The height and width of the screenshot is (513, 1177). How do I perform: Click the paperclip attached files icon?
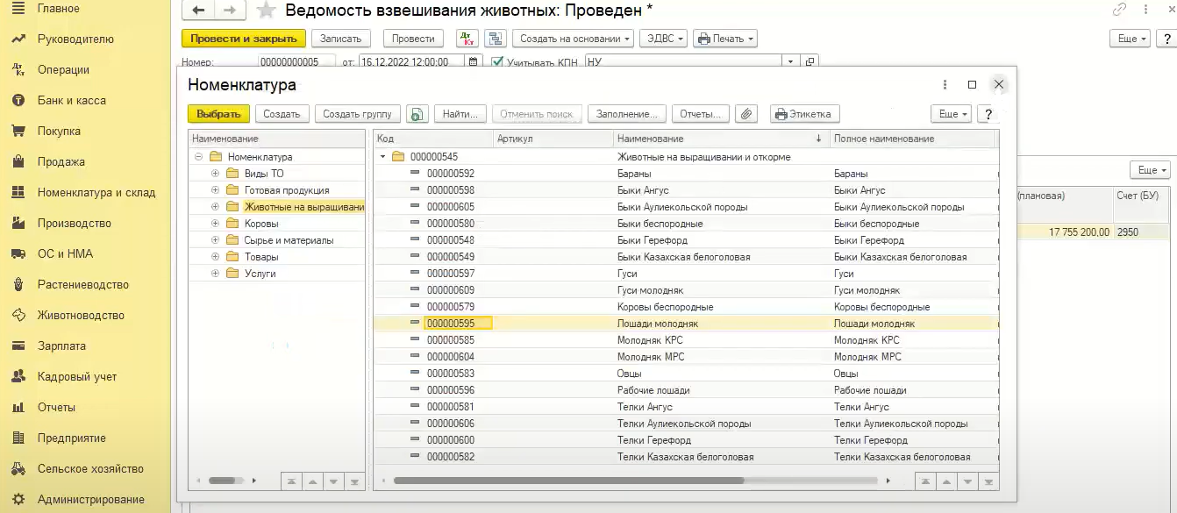pos(745,114)
